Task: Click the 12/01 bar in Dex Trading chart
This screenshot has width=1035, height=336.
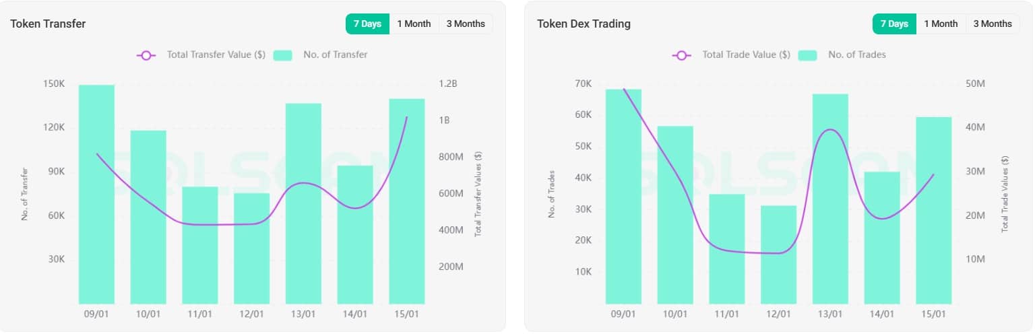Action: (778, 255)
